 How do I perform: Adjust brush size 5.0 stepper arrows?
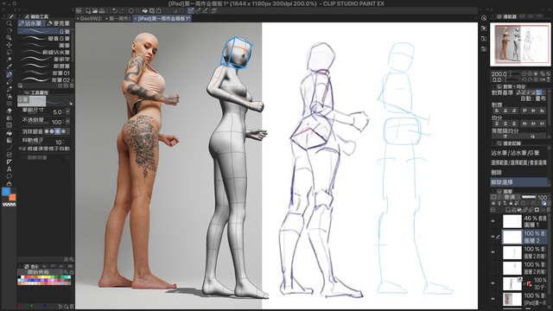click(x=63, y=111)
